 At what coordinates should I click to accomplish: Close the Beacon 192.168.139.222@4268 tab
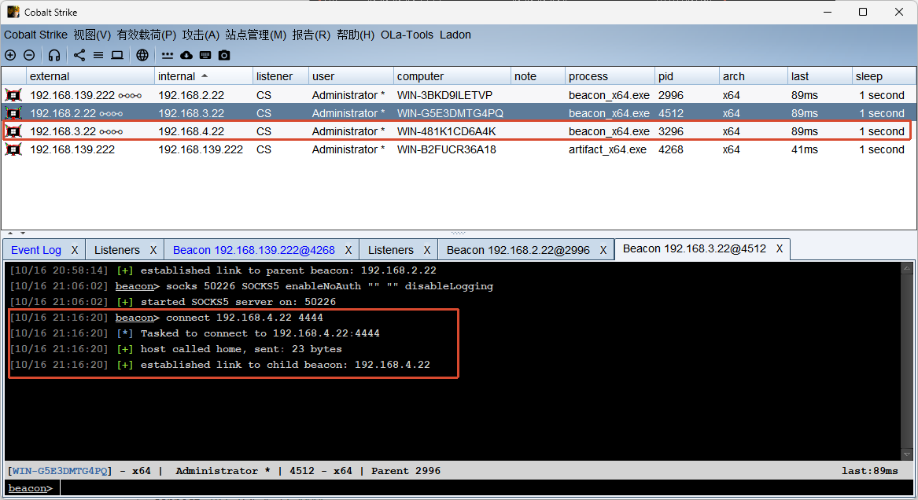coord(348,250)
